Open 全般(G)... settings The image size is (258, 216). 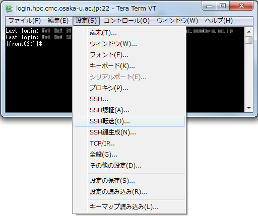[x=129, y=155]
